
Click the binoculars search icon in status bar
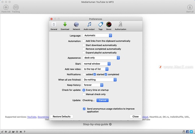pos(21,132)
